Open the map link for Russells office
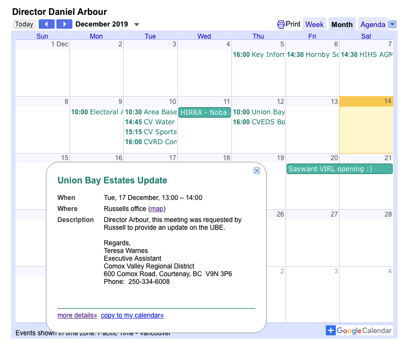 pyautogui.click(x=157, y=209)
